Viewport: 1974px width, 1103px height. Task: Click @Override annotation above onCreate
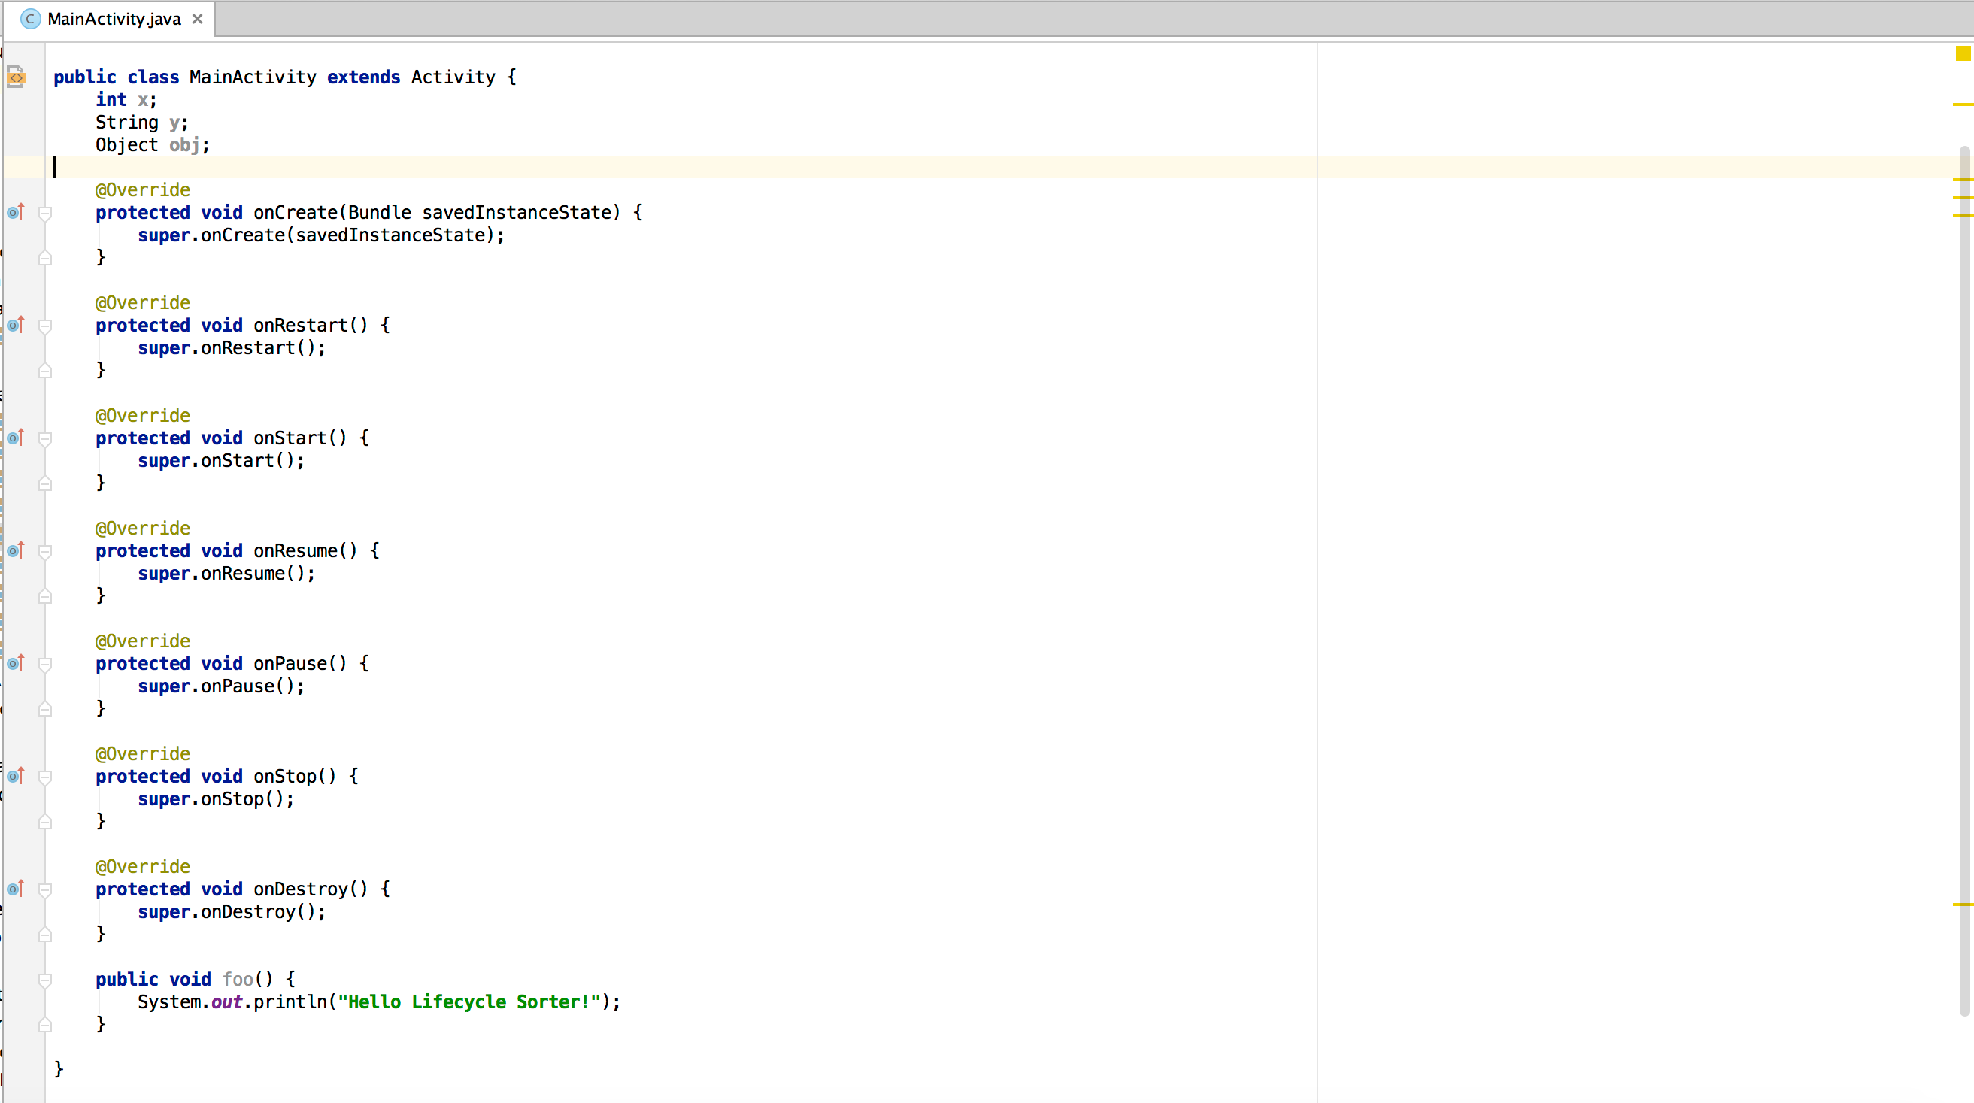tap(143, 190)
